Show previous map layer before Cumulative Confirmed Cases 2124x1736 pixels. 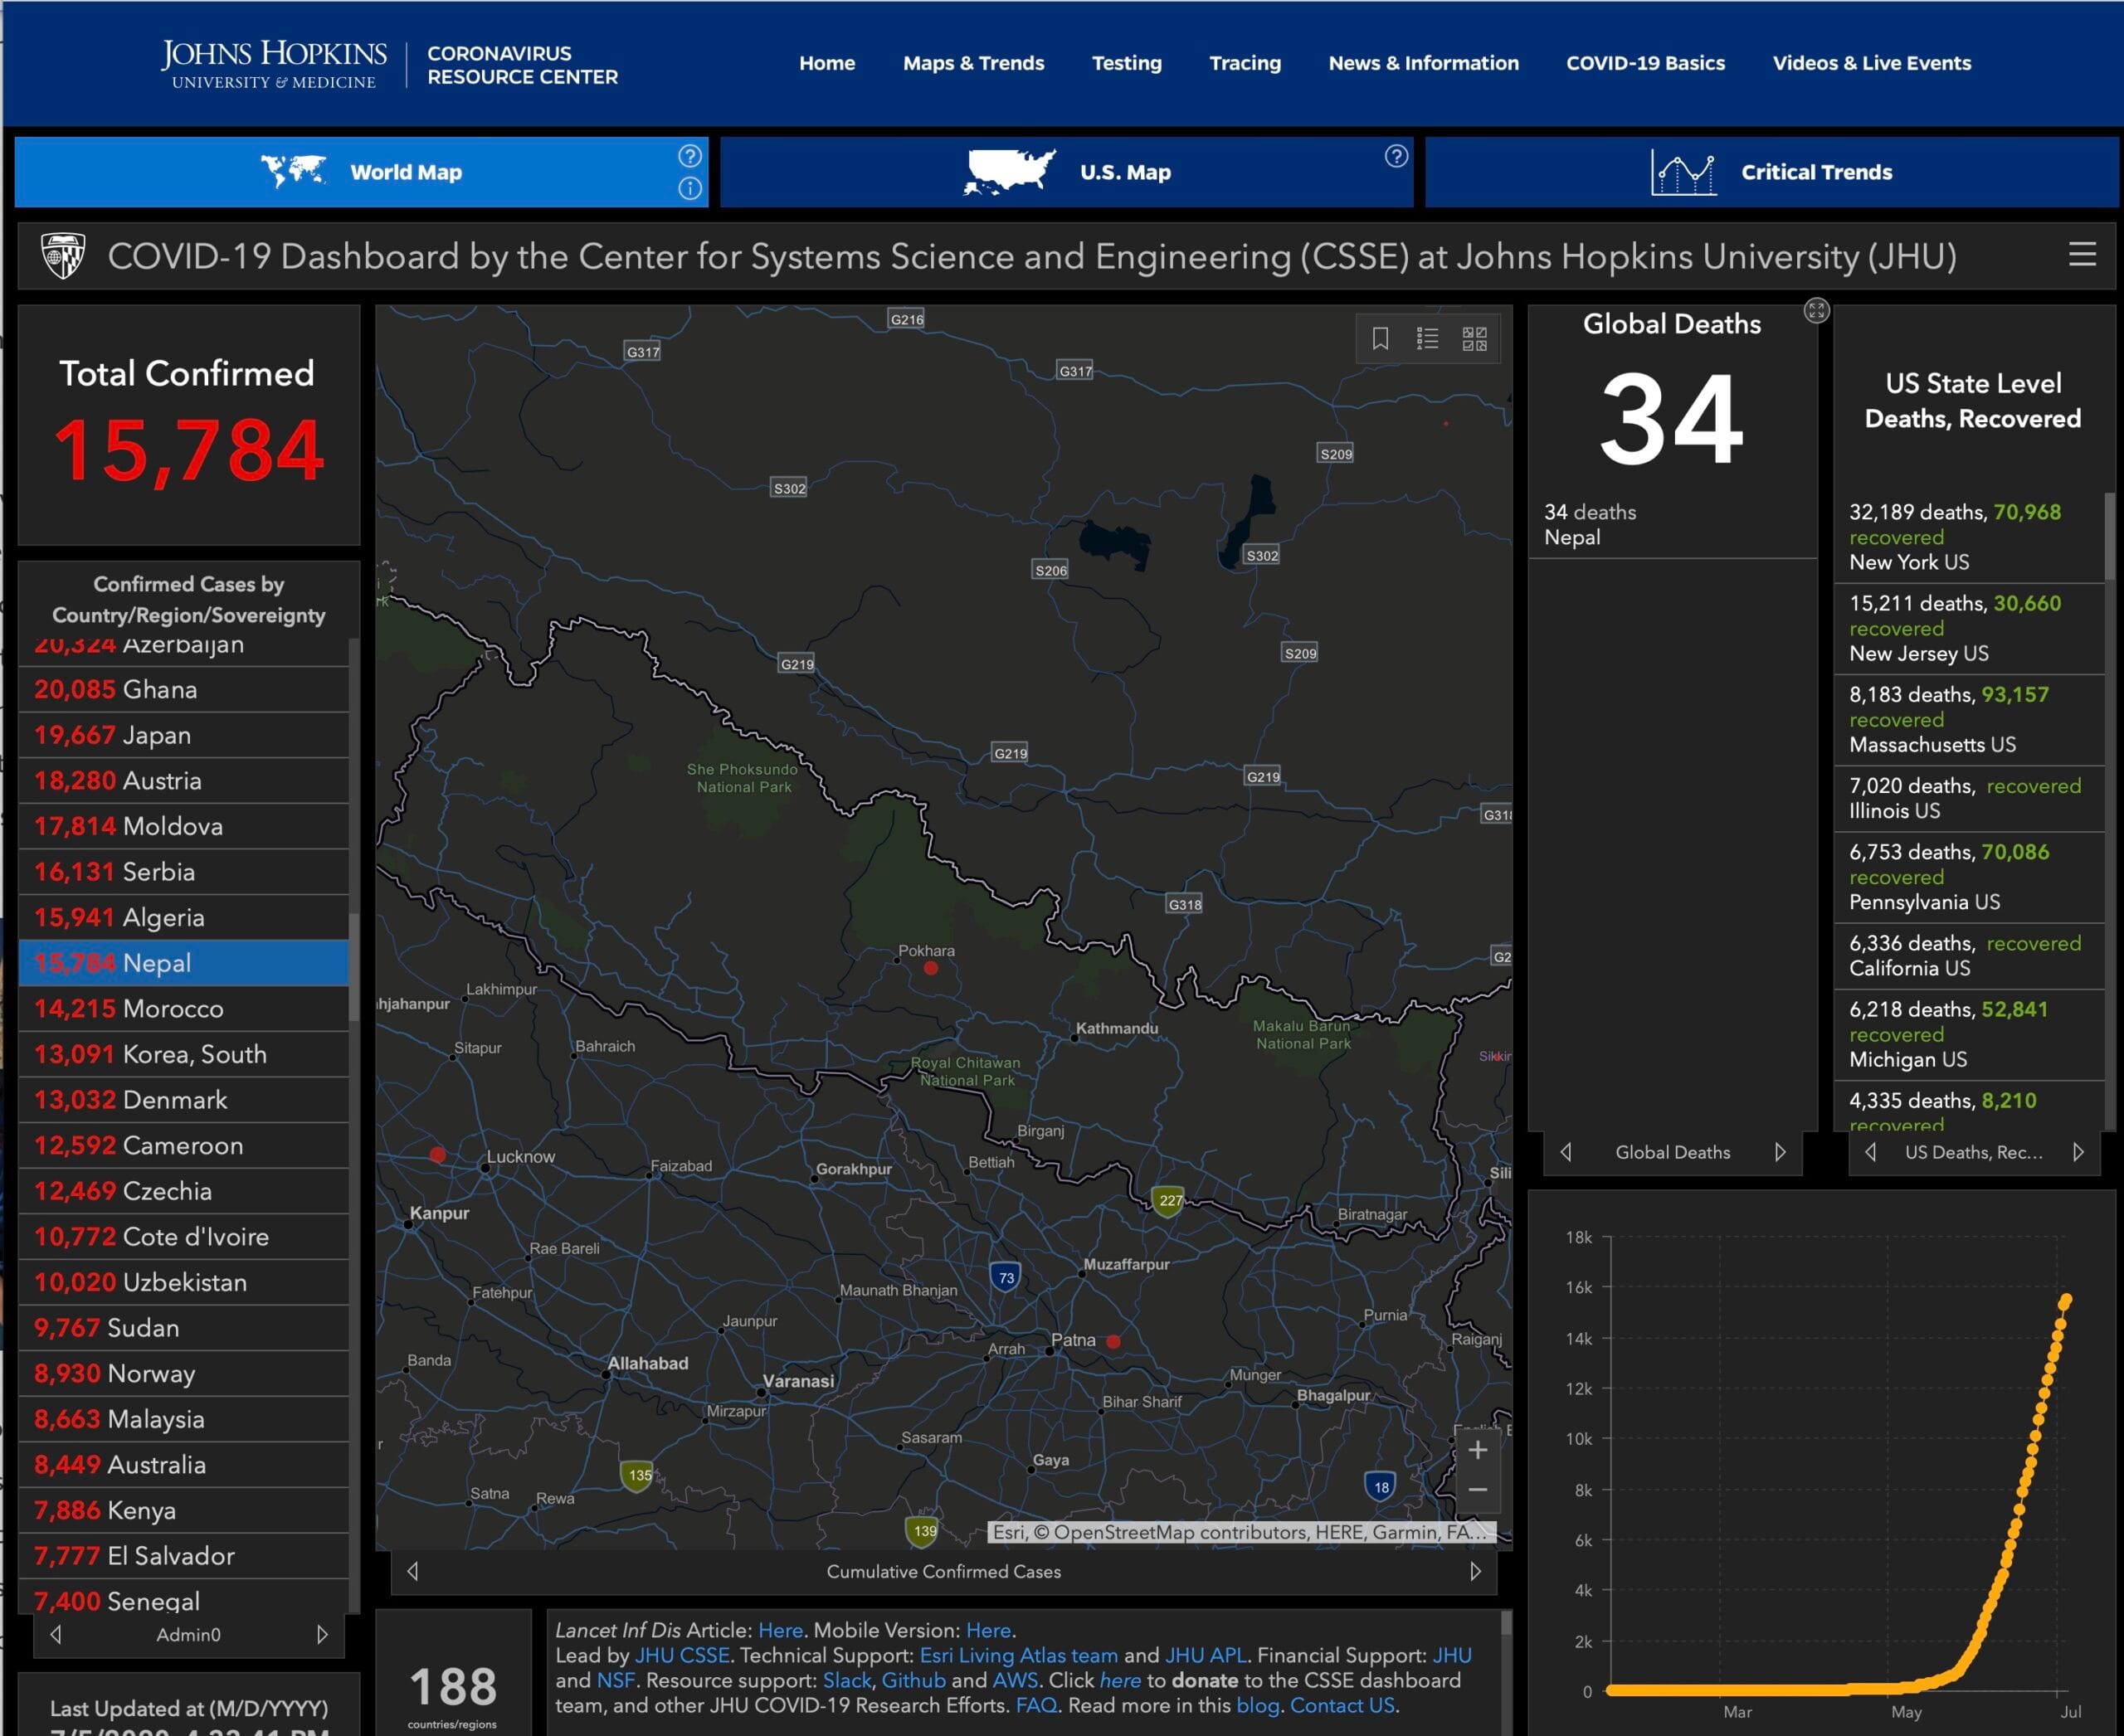[412, 1571]
